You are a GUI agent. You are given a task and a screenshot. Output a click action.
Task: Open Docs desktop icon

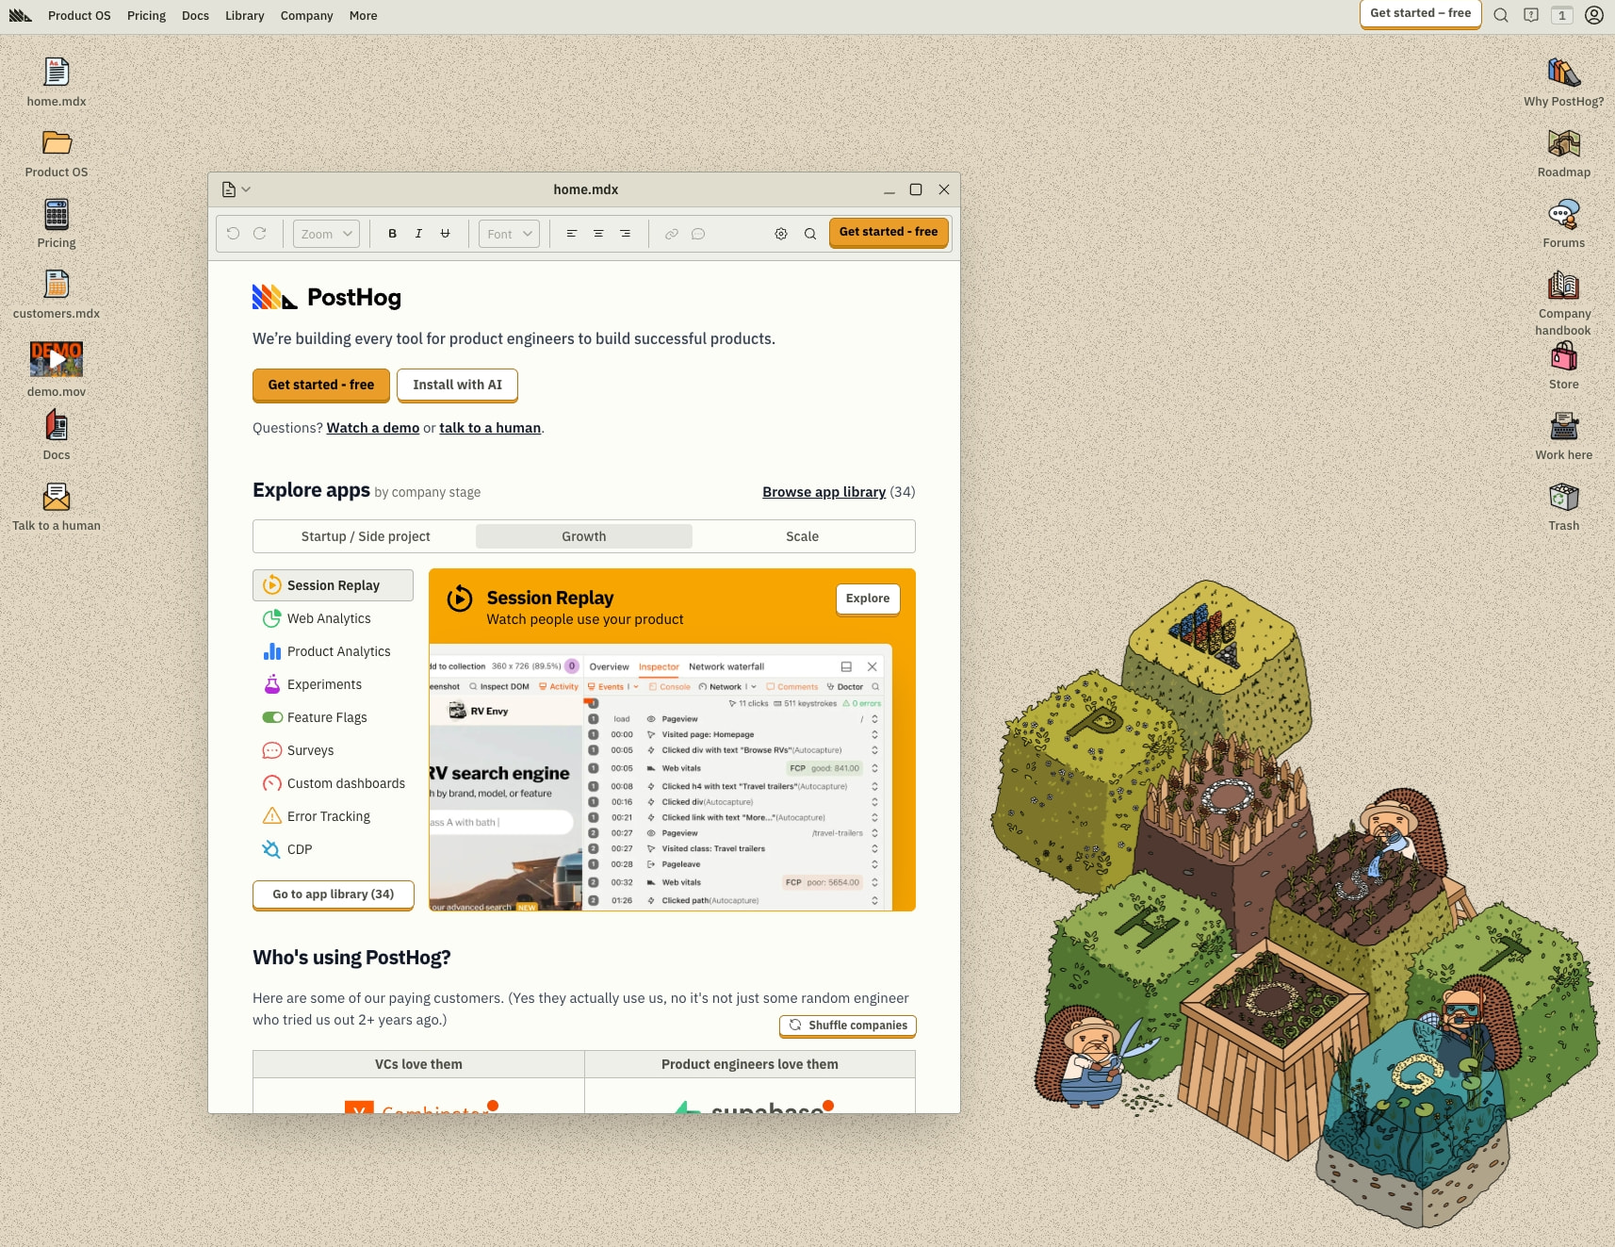point(57,426)
